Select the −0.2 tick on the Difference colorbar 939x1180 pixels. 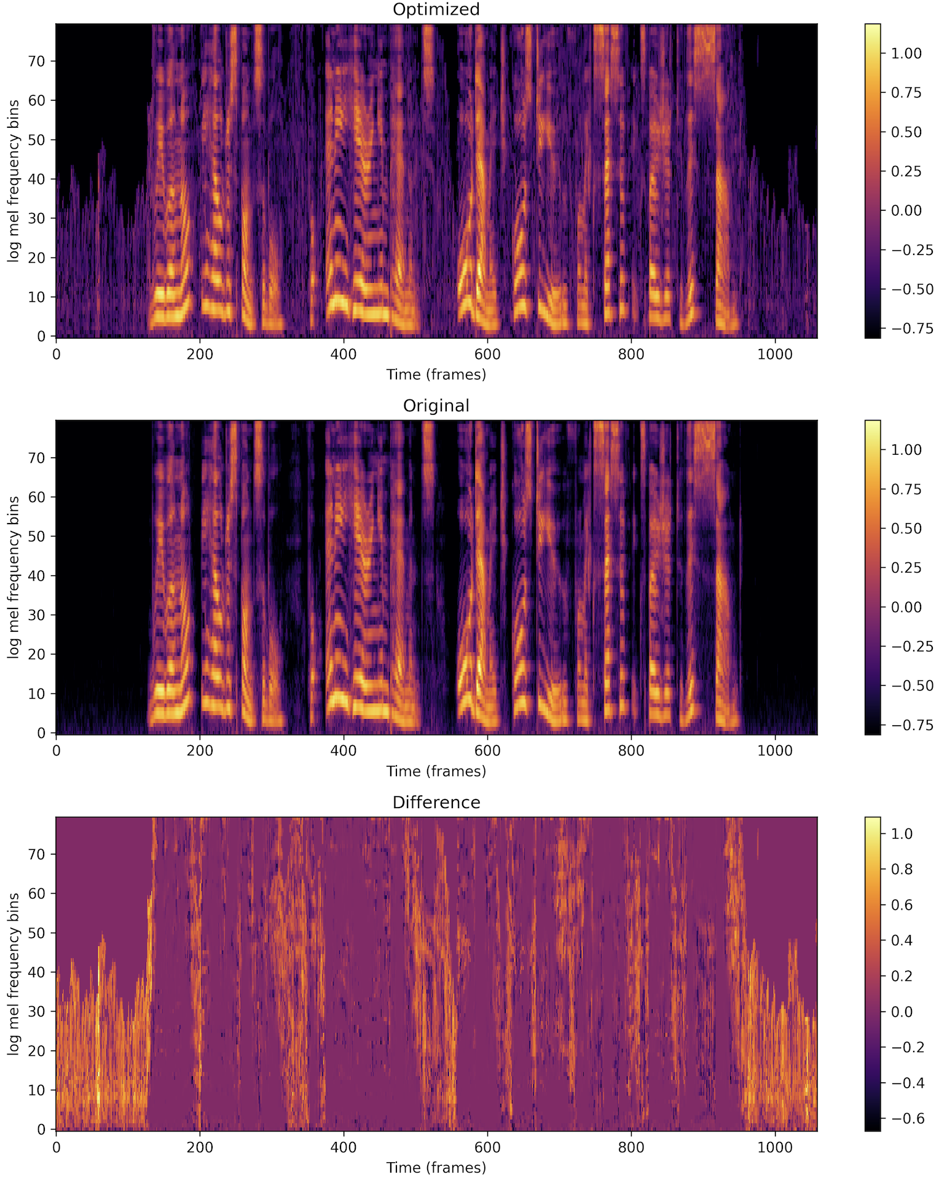tap(908, 1047)
